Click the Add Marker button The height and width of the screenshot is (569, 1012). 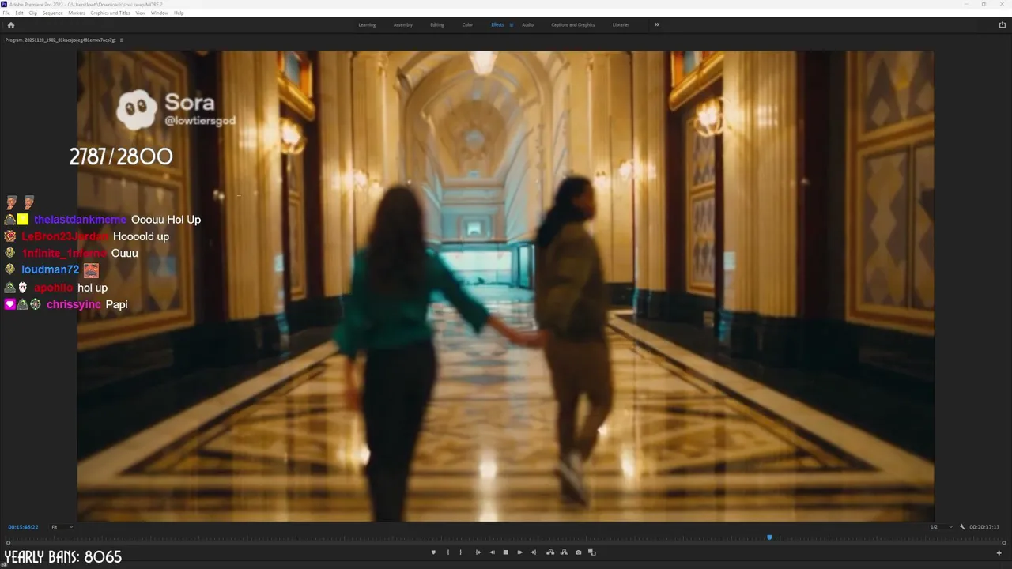tap(433, 552)
